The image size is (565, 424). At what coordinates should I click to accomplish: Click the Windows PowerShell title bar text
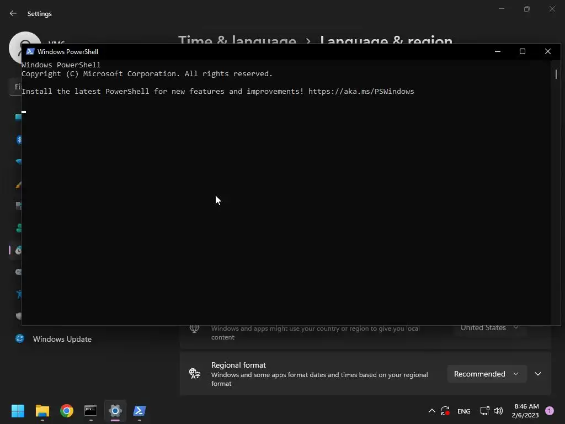(x=68, y=51)
